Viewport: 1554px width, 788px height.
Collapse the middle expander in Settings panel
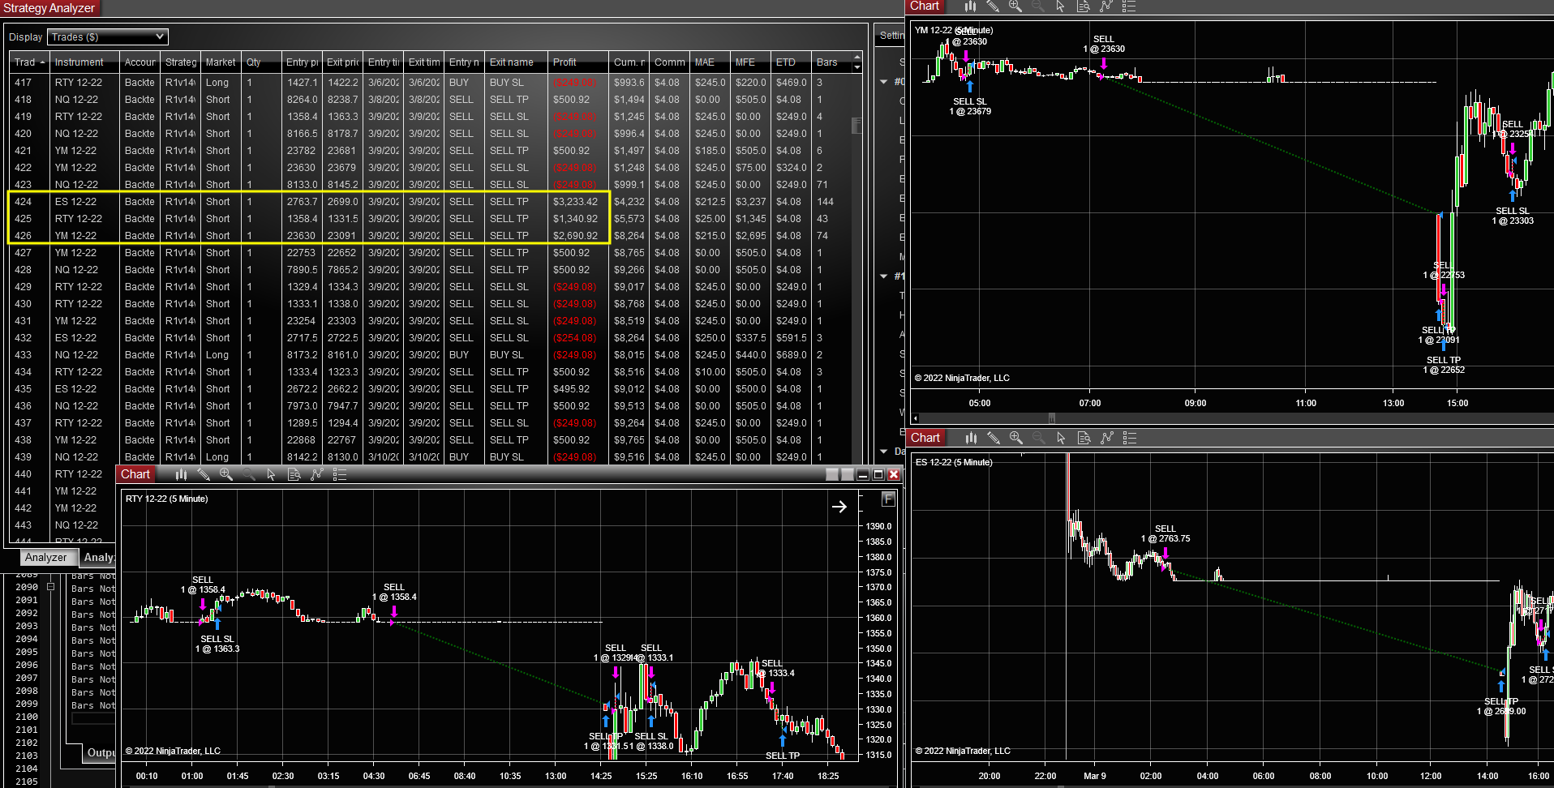click(x=884, y=276)
